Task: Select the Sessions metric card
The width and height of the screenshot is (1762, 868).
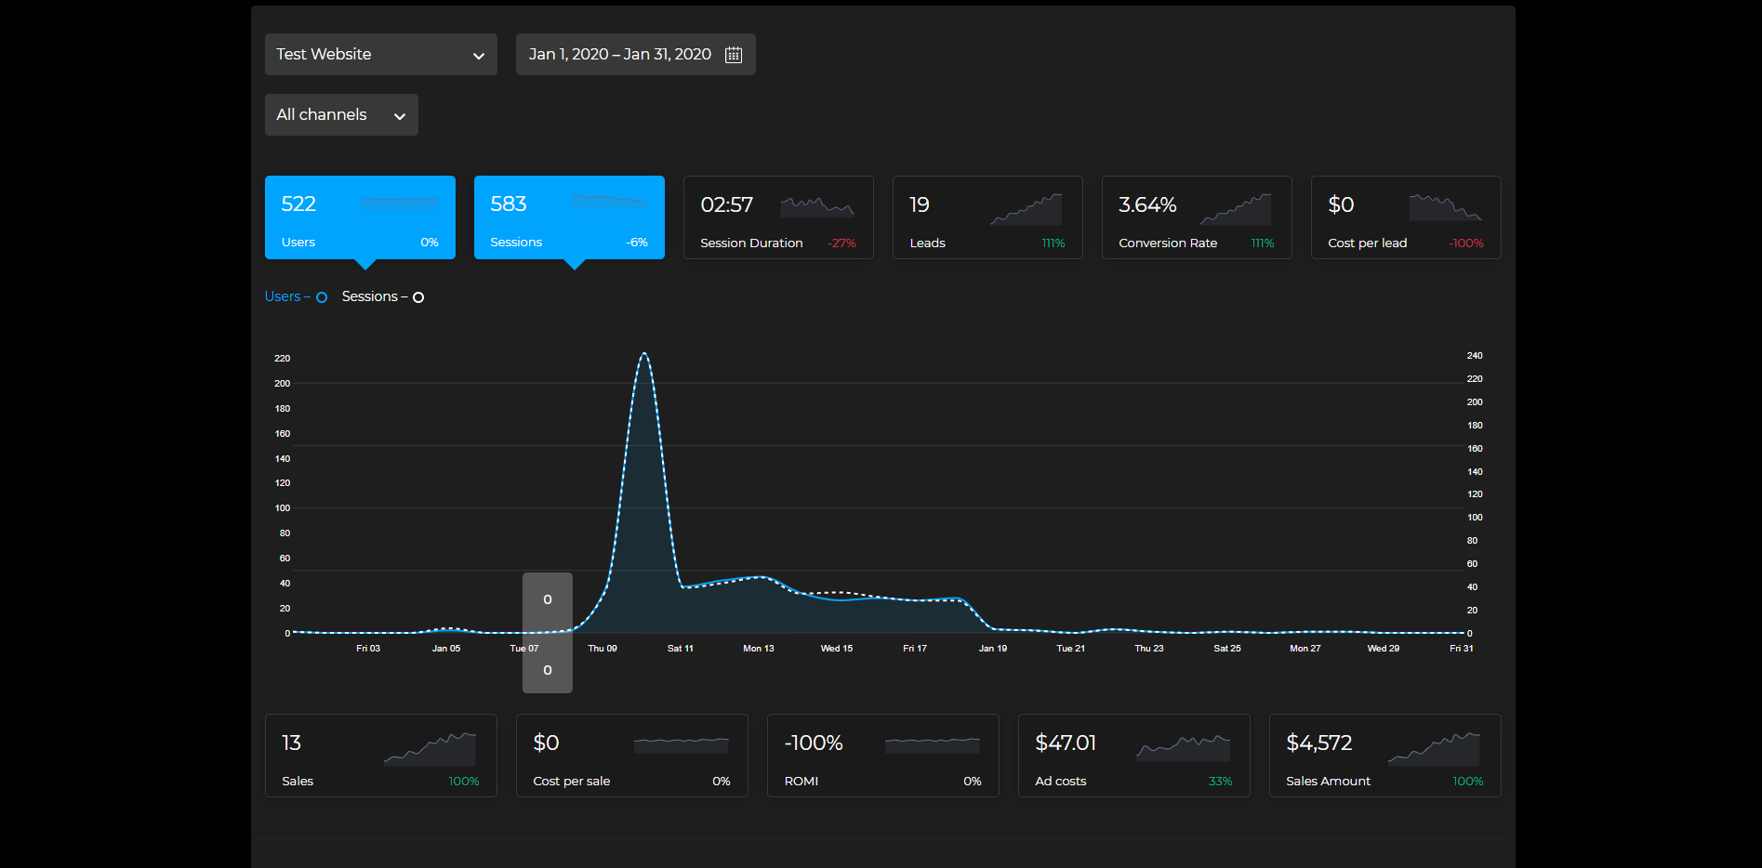Action: click(x=569, y=218)
